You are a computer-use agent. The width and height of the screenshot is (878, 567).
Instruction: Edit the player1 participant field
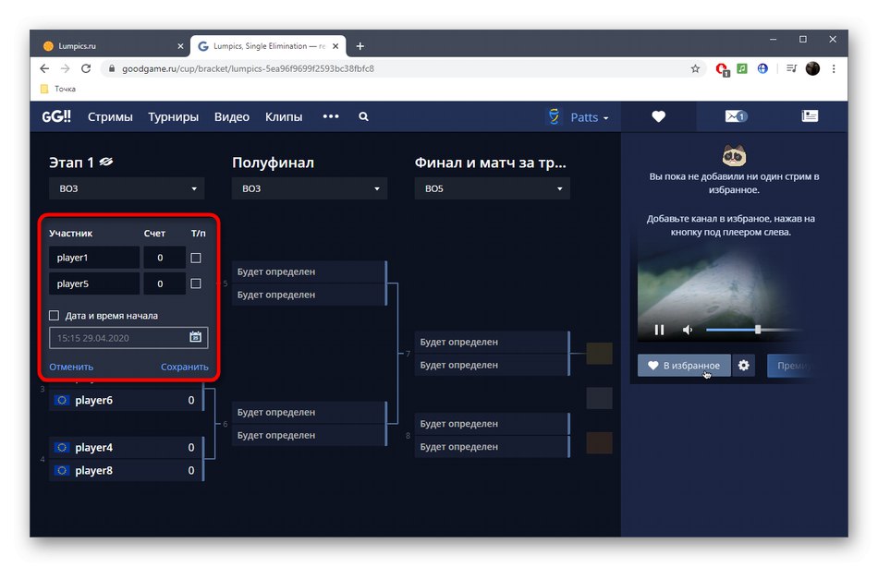94,258
